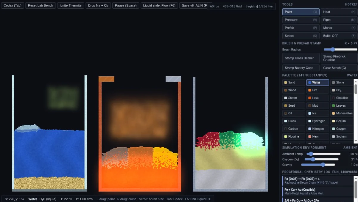Select the Paint tool
The image size is (358, 202).
tap(301, 12)
